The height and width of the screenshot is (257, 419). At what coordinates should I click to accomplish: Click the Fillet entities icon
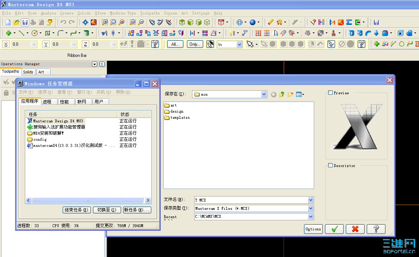(x=61, y=33)
